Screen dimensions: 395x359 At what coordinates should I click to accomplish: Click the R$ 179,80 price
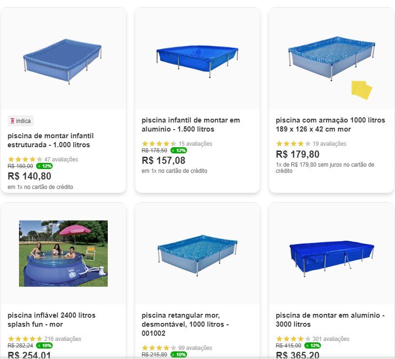pos(297,154)
